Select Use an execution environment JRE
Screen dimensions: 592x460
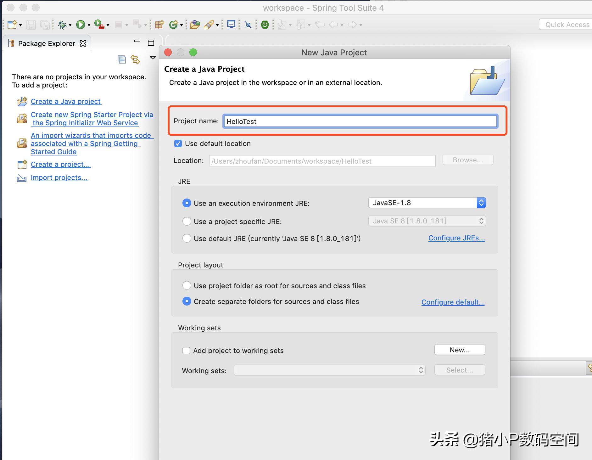pos(187,203)
